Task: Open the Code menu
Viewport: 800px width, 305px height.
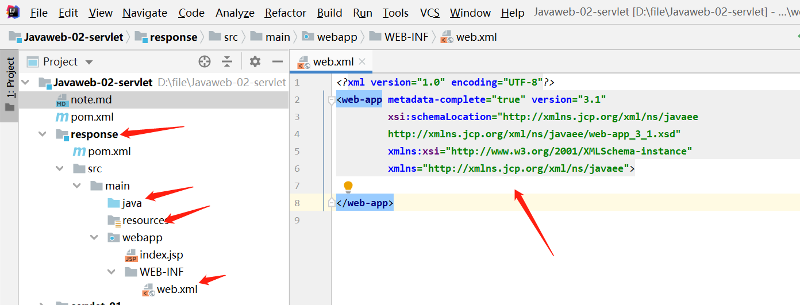Action: (191, 13)
